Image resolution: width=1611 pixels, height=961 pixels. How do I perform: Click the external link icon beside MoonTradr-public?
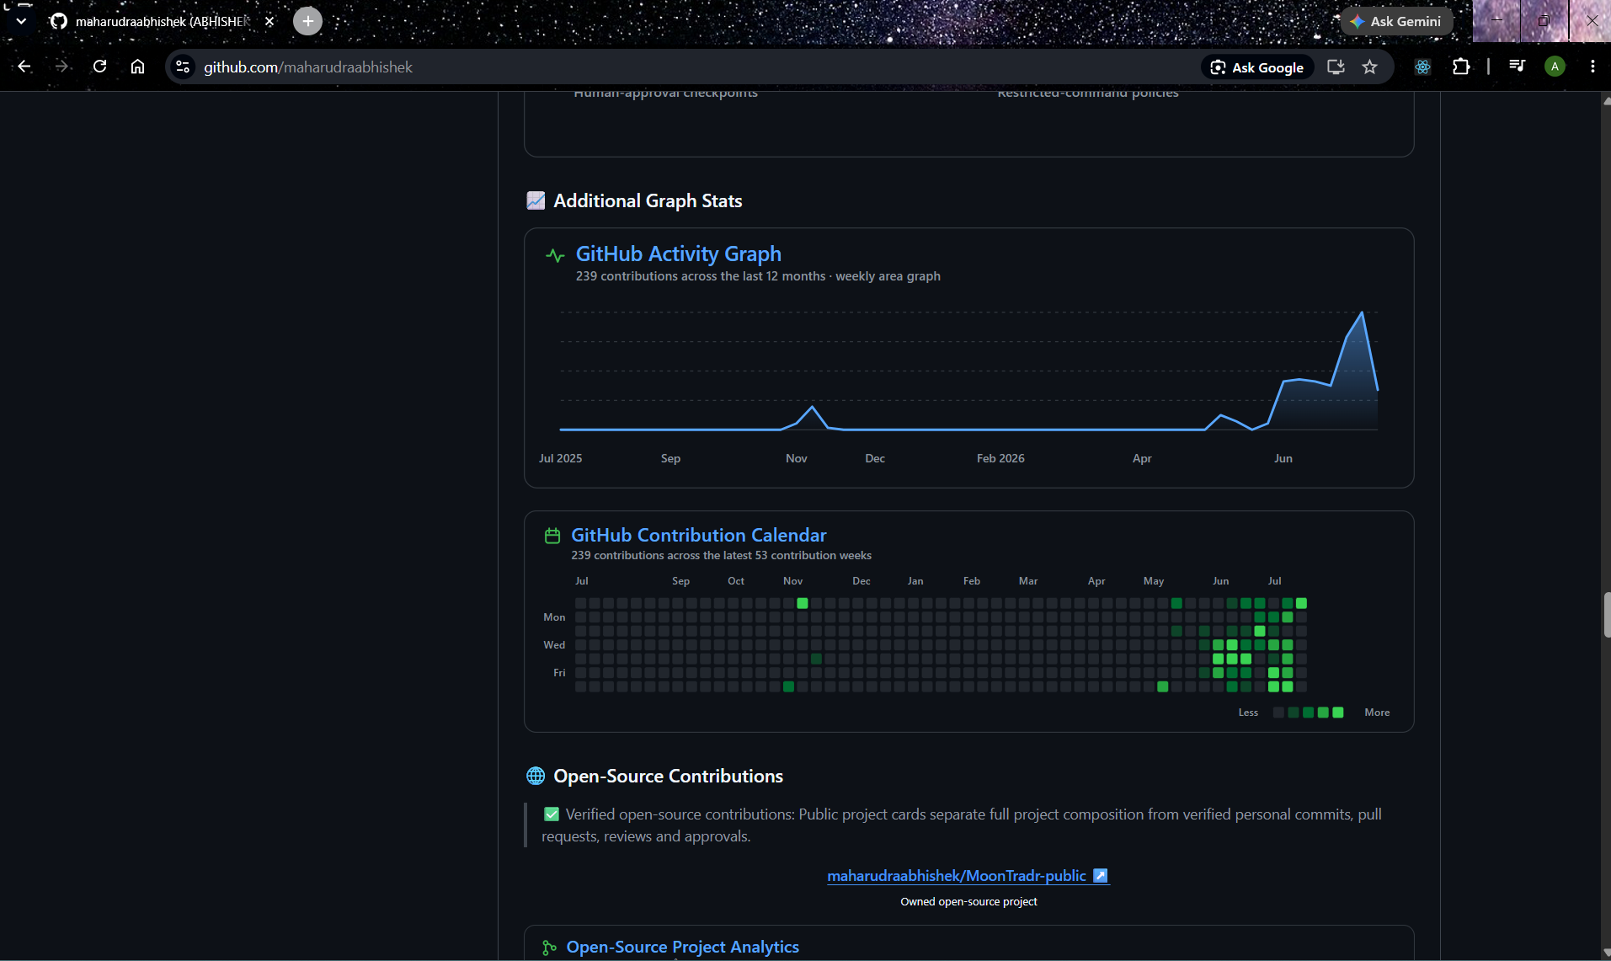pos(1100,876)
